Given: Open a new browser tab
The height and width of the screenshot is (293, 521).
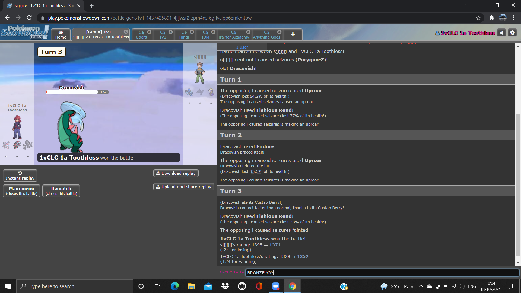Looking at the screenshot, I should (91, 6).
